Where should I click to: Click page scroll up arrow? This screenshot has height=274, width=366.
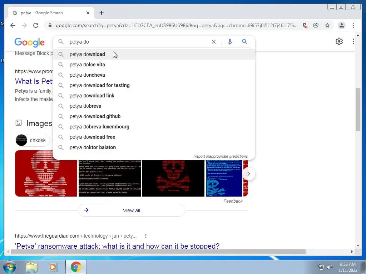point(358,35)
